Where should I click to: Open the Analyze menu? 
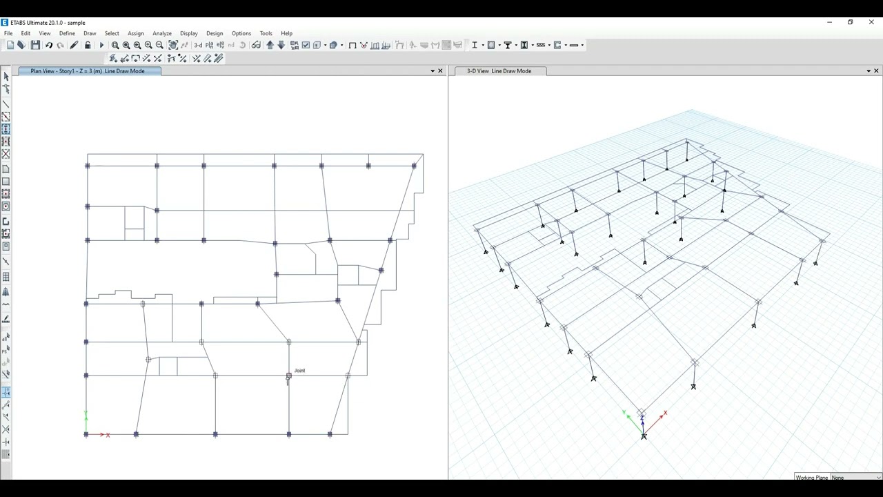[162, 33]
